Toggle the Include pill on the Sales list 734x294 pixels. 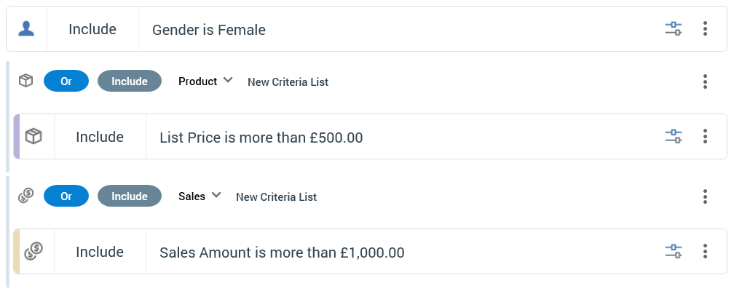(x=129, y=196)
